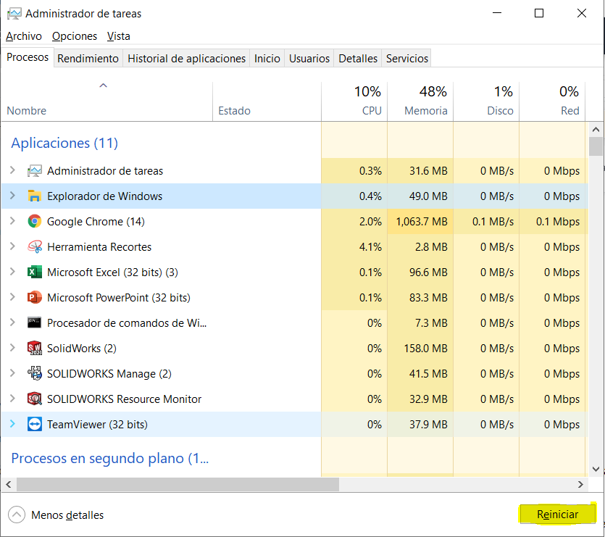Expand the SOLIDWORKS Manage (2) group

pos(12,373)
